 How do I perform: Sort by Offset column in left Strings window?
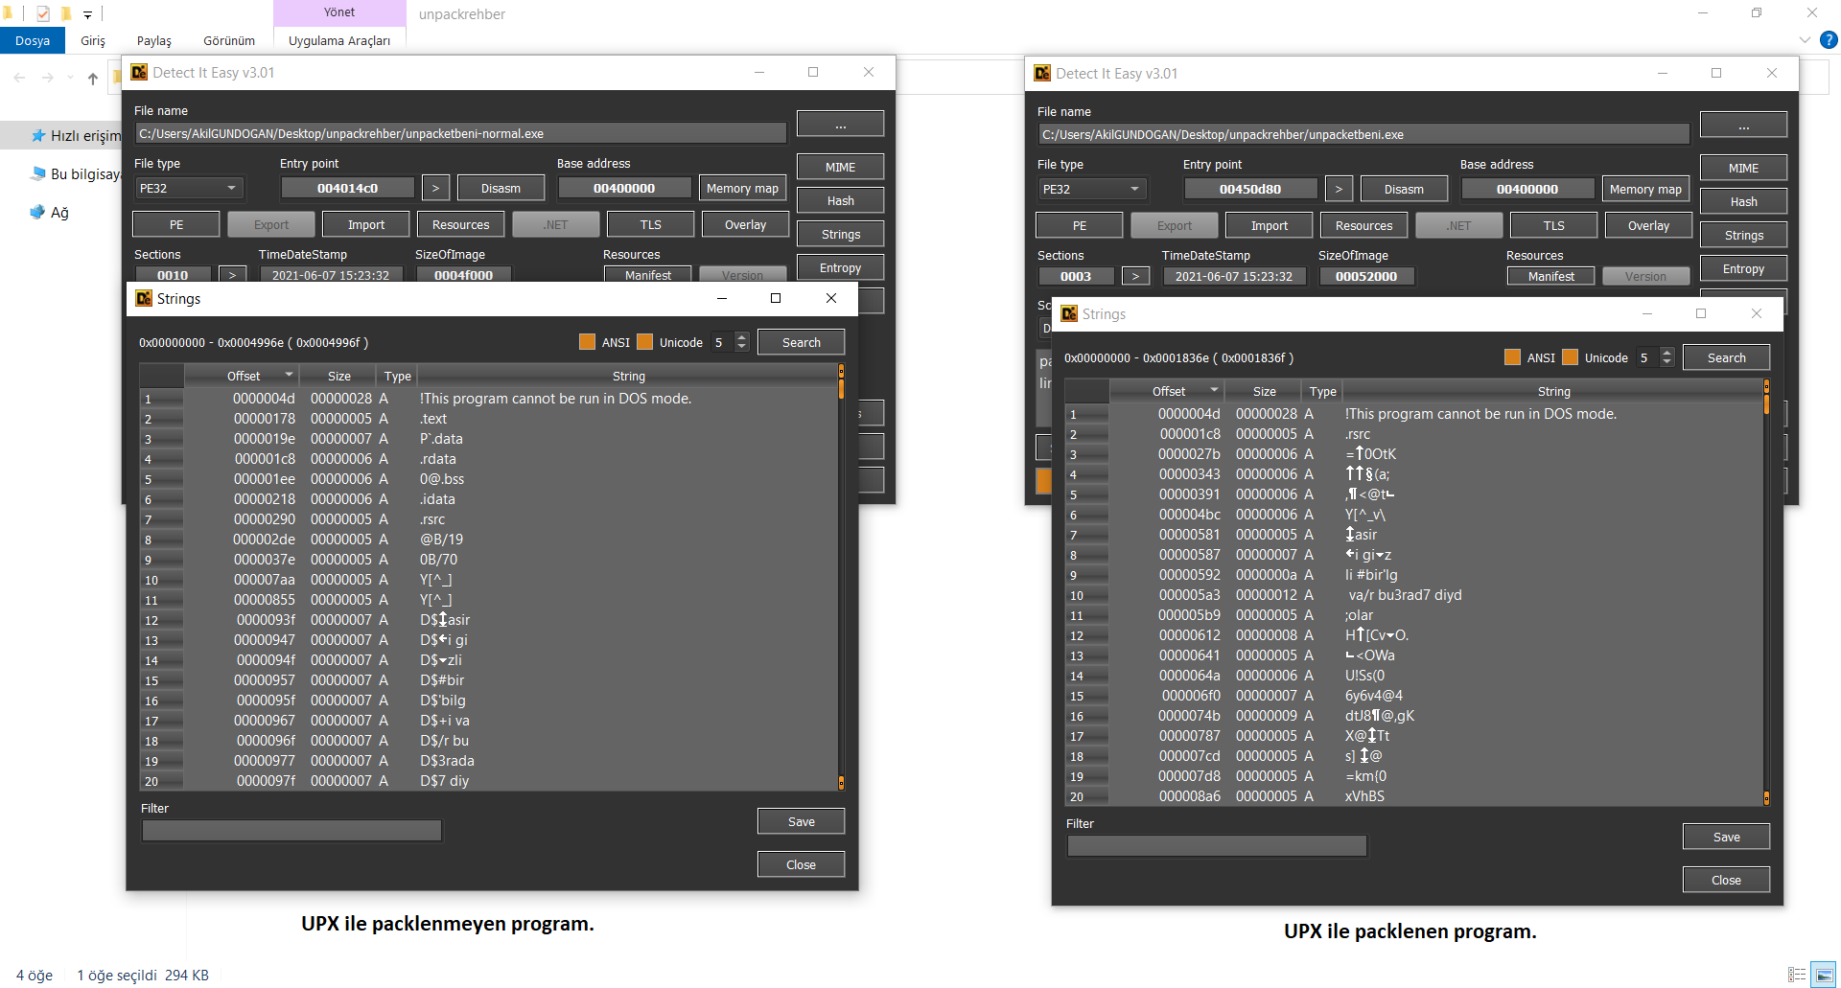pos(242,376)
